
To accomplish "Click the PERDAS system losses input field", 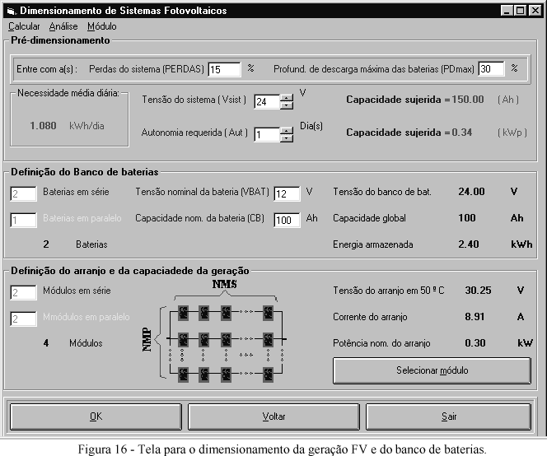I will (x=224, y=69).
